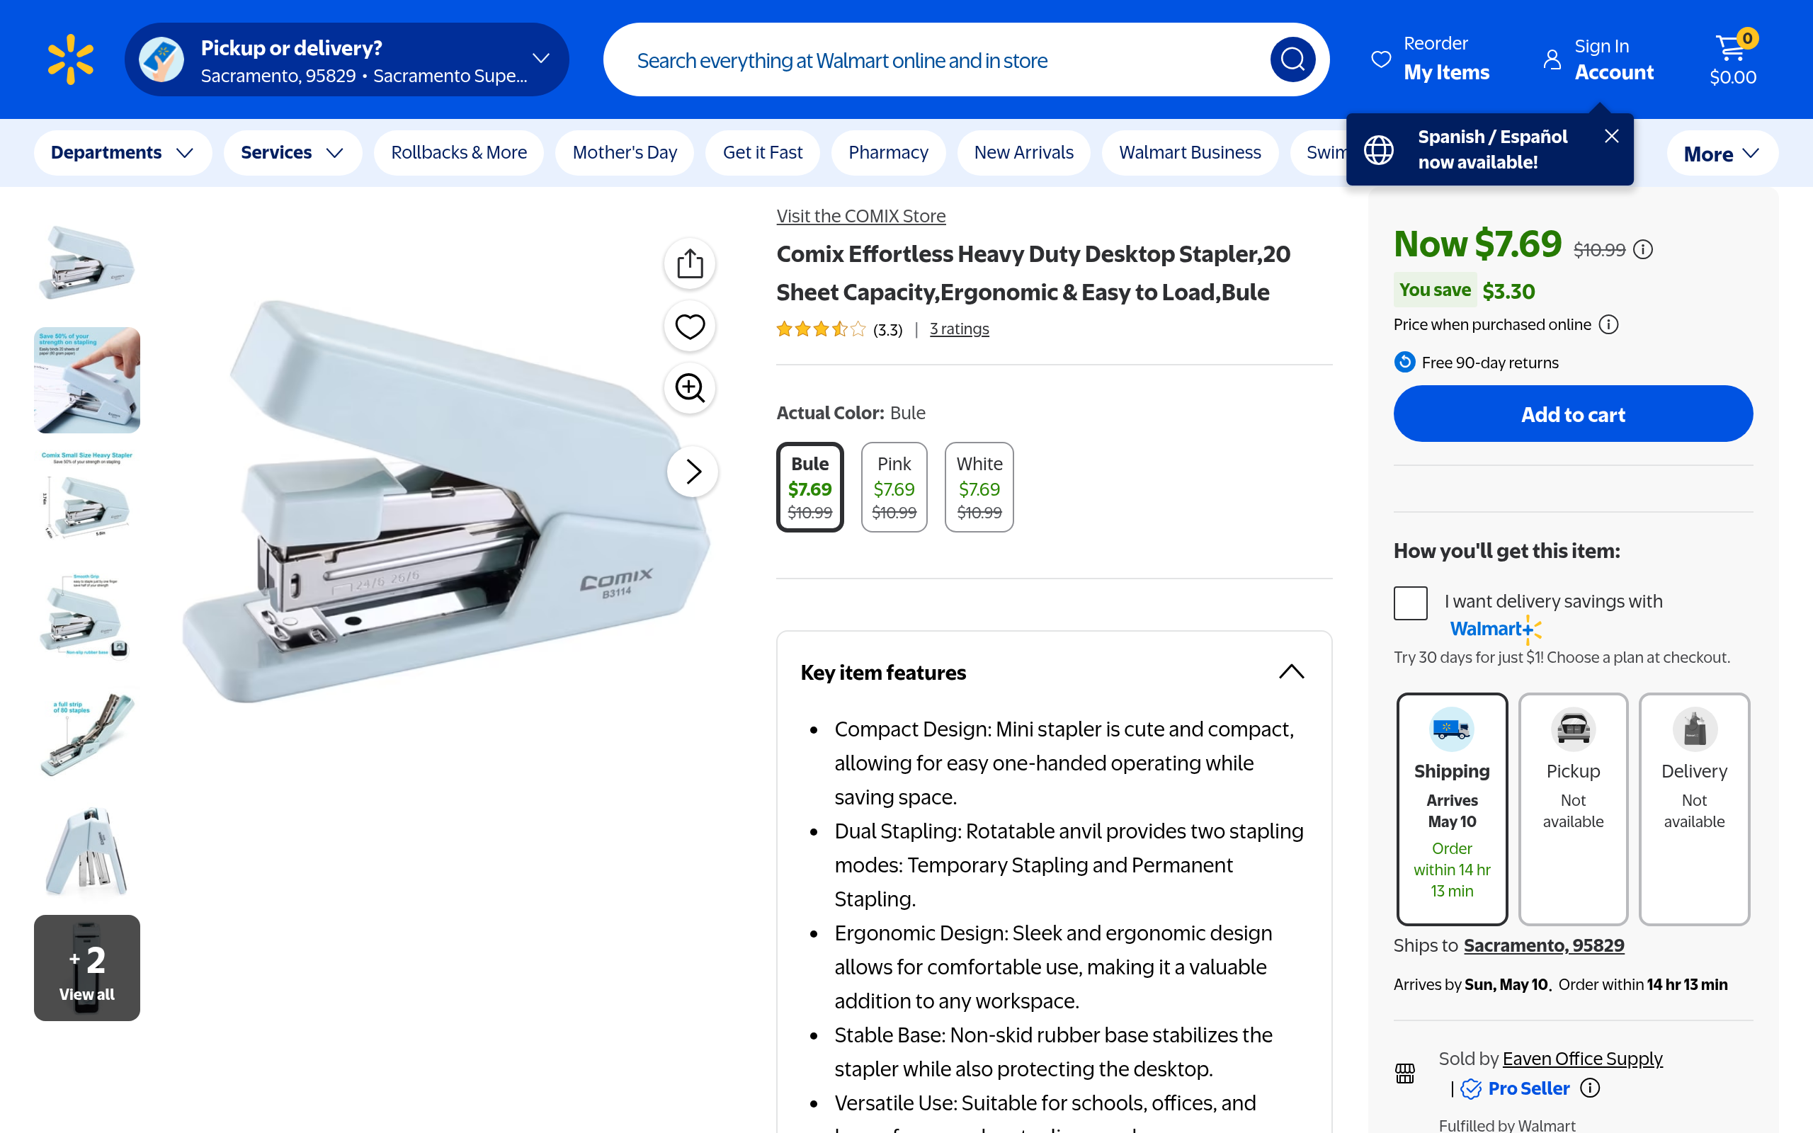Select the Comix Small Size dimensions thumbnail
Viewport: 1813px width, 1133px height.
tap(87, 498)
